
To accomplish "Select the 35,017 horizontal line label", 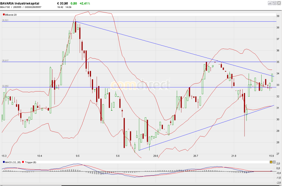I will (5, 61).
